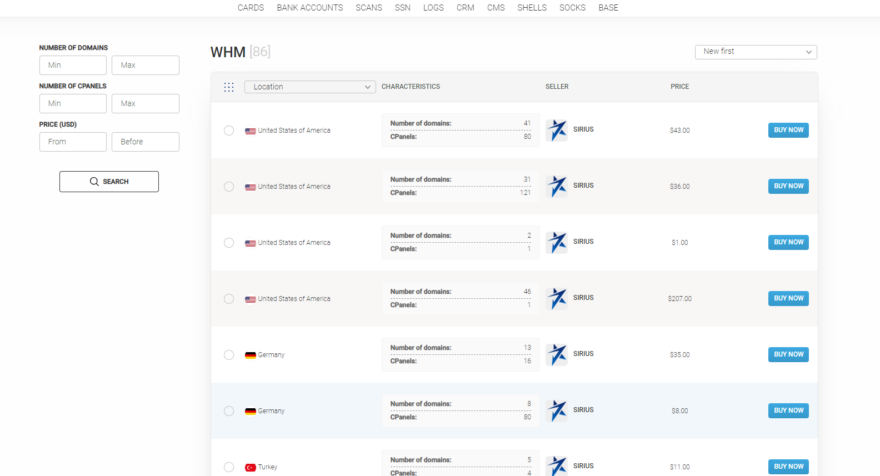Click BUY NOW for the $207.00 listing
880x476 pixels.
click(x=788, y=298)
